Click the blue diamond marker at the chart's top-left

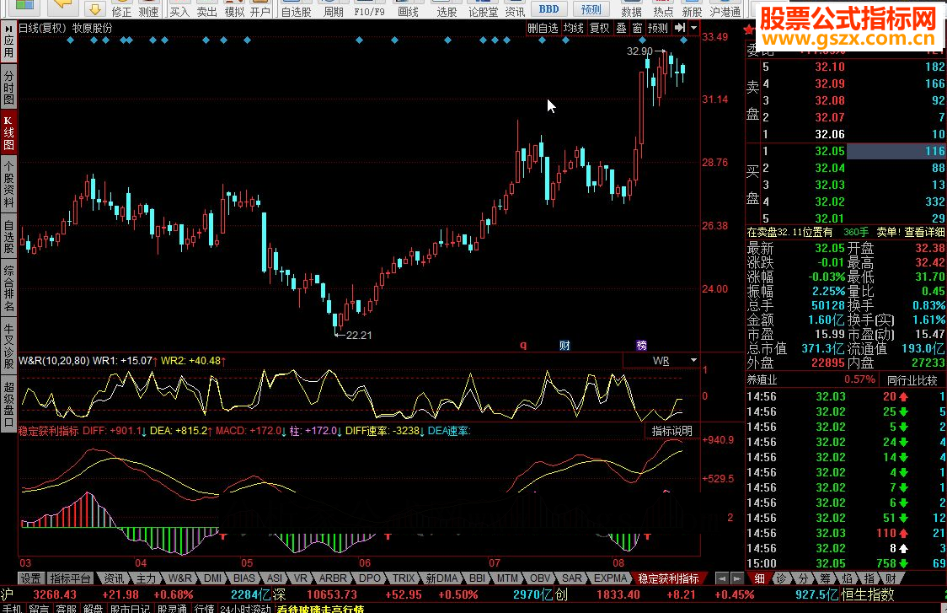tap(24, 40)
